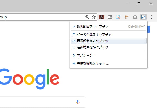This screenshot has height=111, width=157.
Task: Click the zoom magnifier icon in address bar
Action: coord(87,17)
